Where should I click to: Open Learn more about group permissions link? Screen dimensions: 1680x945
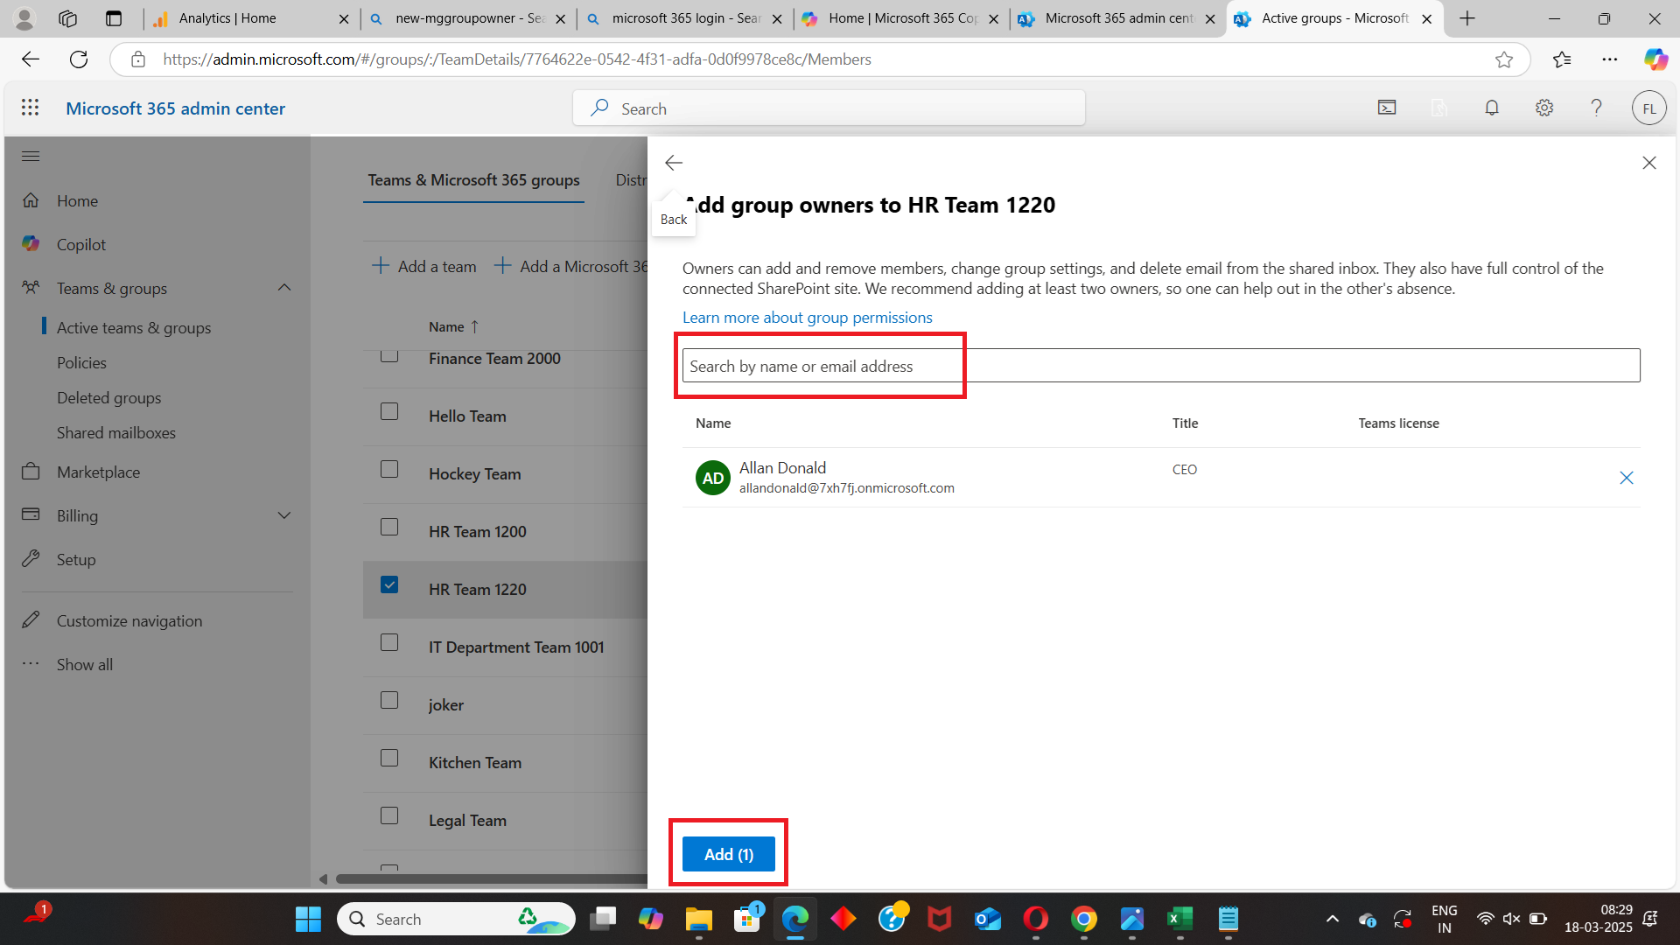(x=807, y=318)
